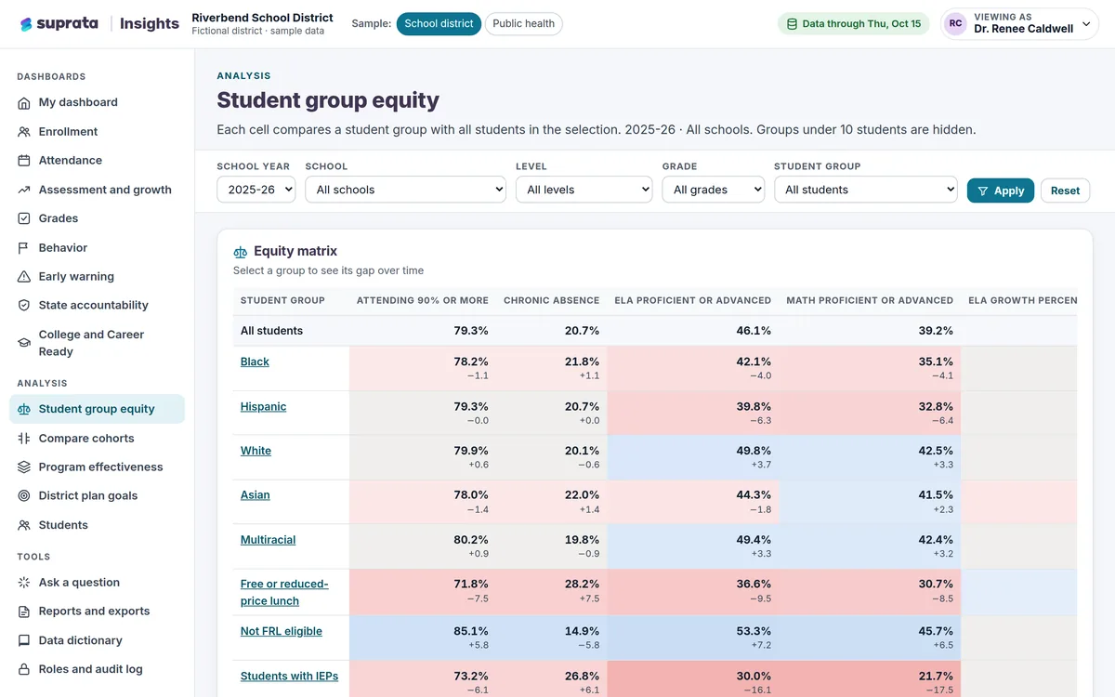
Task: Select Not FRL eligible group
Action: point(281,631)
